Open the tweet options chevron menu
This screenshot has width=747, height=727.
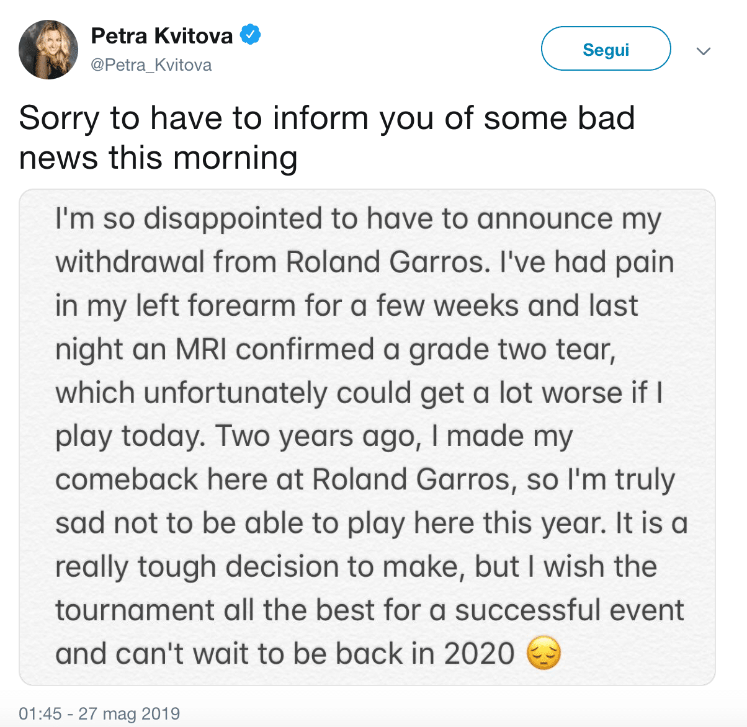pos(703,51)
